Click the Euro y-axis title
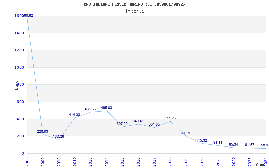Screen dimensions: 269x168 coord(16,85)
